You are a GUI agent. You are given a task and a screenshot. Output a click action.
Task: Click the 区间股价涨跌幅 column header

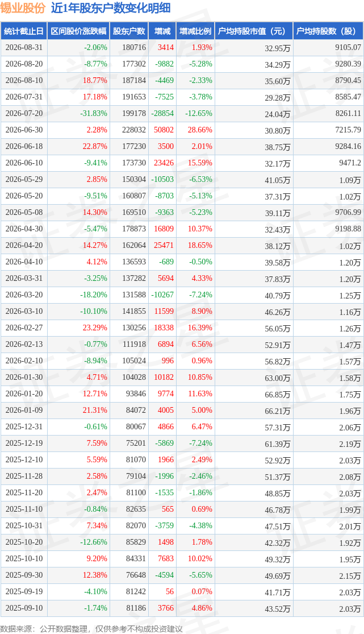[x=78, y=31]
